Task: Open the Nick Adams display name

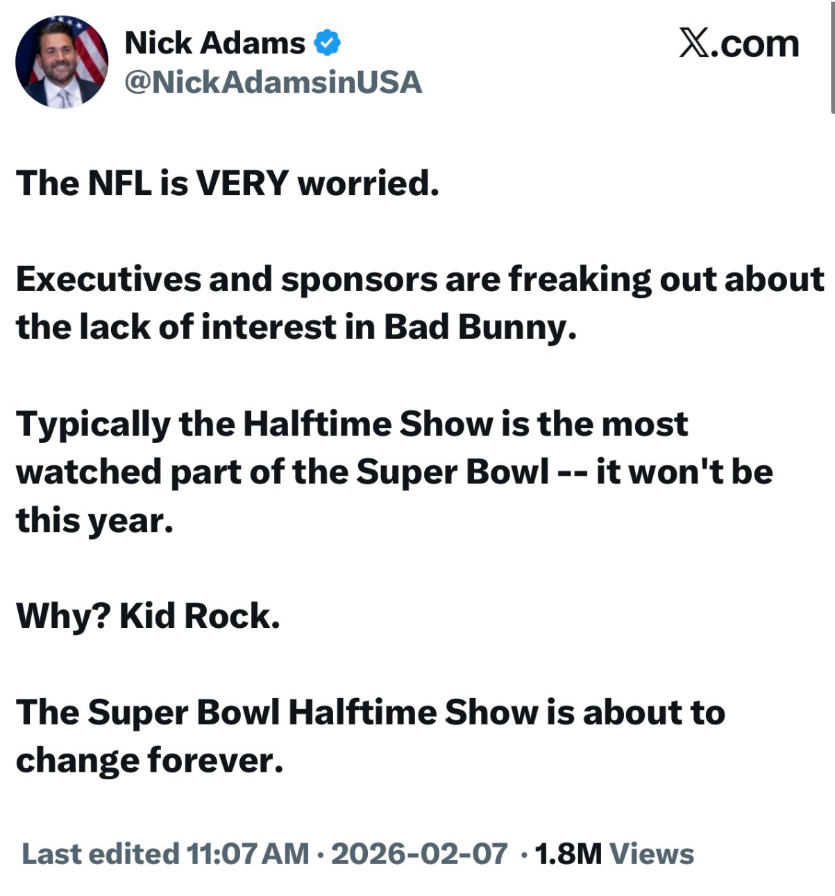Action: point(214,43)
